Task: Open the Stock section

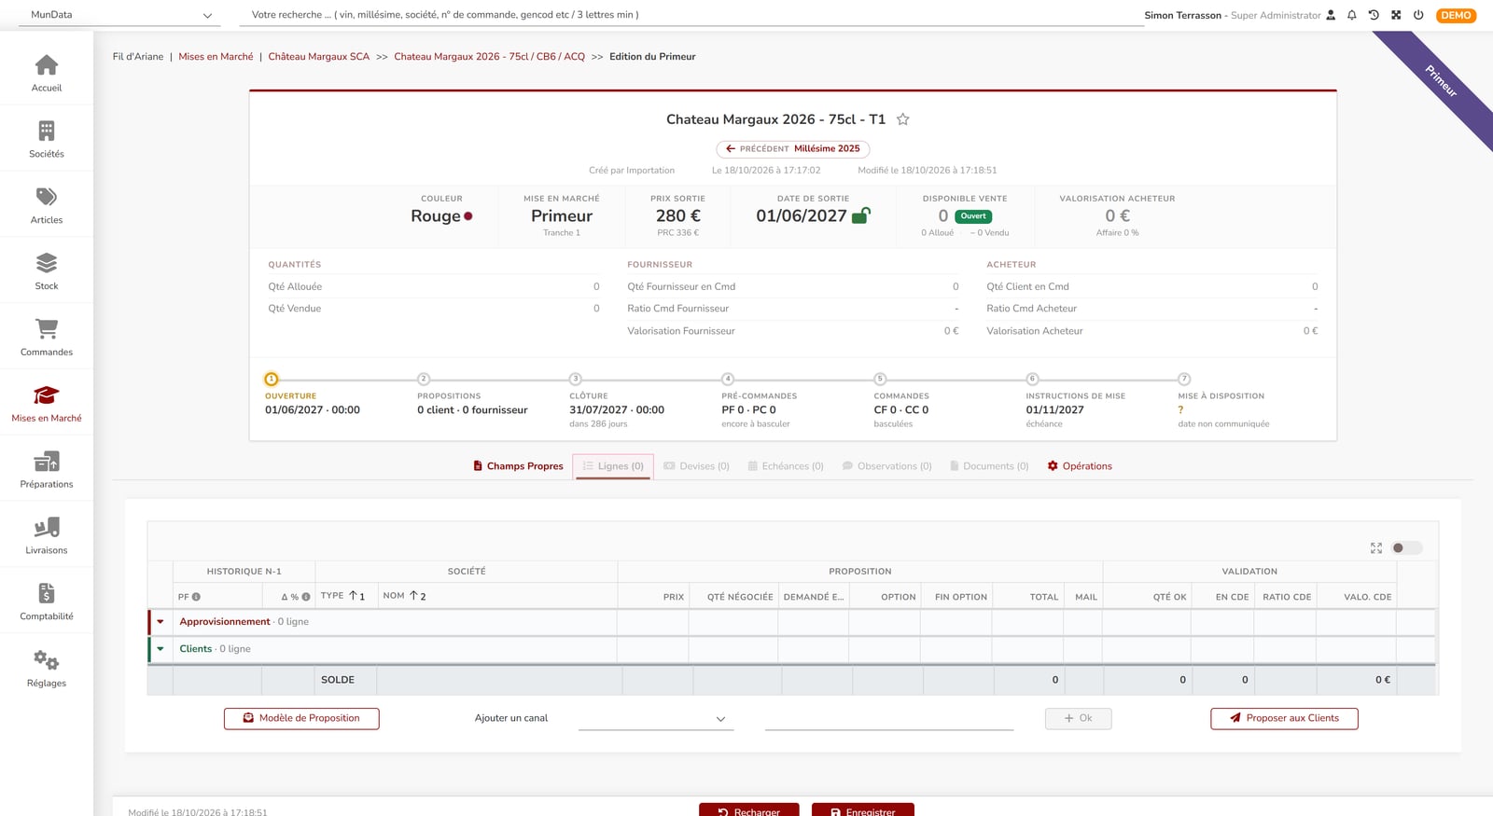Action: 47,271
